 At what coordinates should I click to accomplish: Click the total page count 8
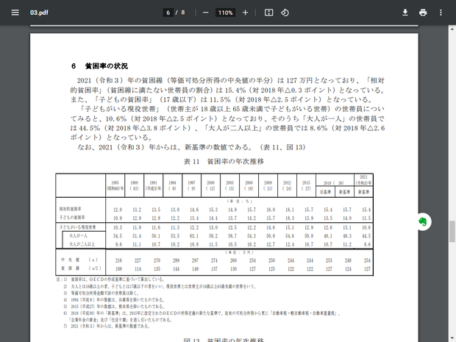tap(183, 13)
